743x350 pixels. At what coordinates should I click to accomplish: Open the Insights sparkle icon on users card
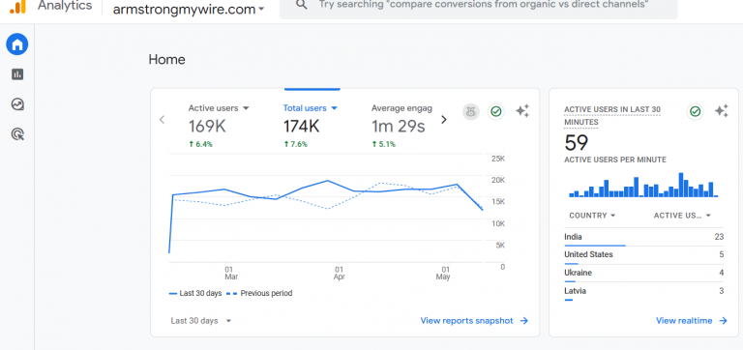(522, 111)
